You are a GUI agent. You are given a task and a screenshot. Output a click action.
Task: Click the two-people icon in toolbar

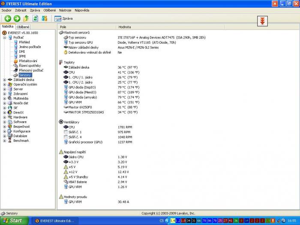(x=44, y=18)
